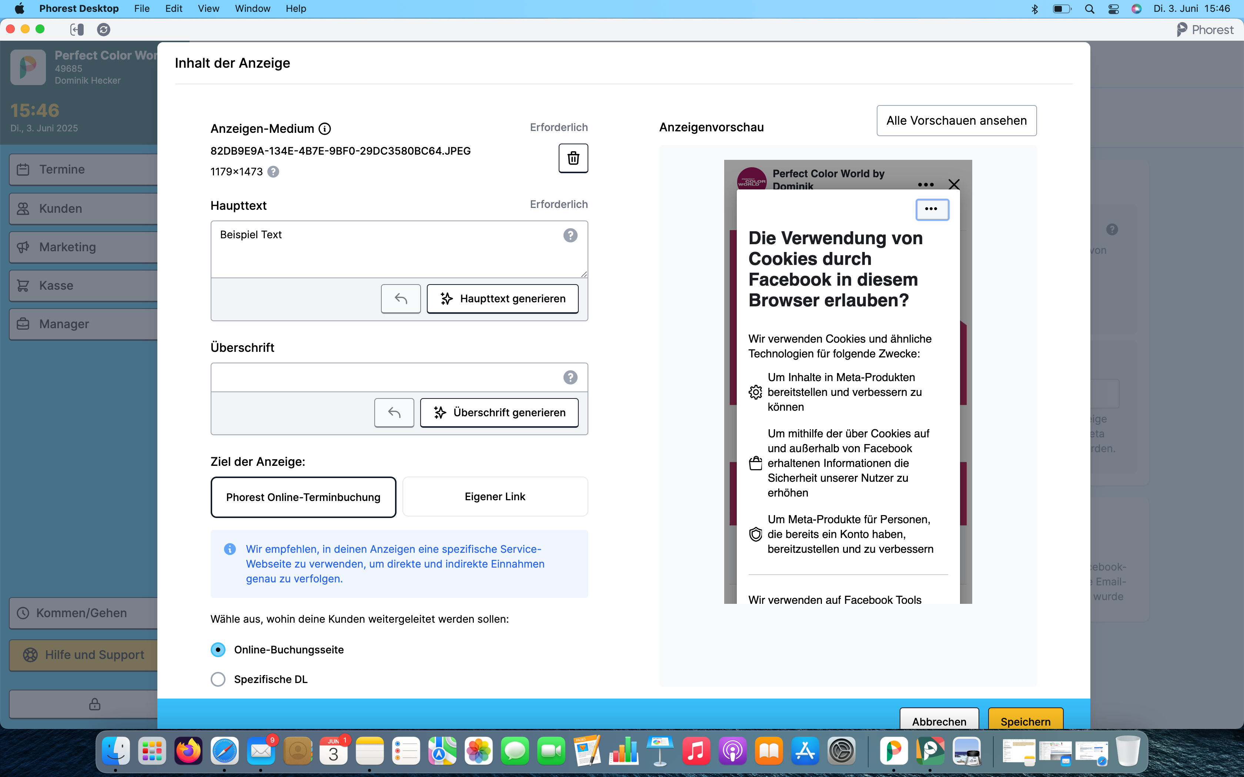1244x777 pixels.
Task: Click the help icon inside the Überschrift field
Action: pos(570,377)
